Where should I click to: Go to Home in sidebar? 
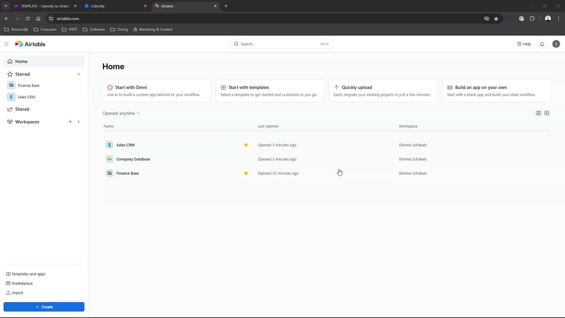tap(44, 61)
